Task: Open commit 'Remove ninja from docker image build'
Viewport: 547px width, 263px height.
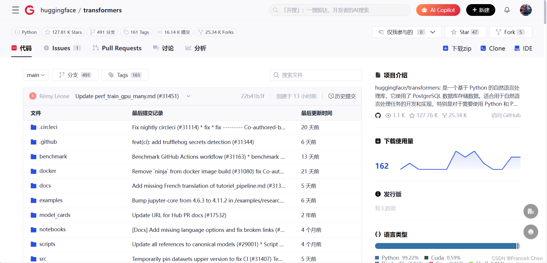Action: point(208,171)
